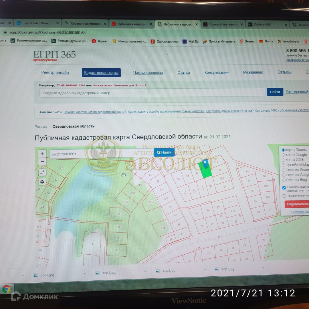The image size is (309, 309).
Task: Click the Настроить карту link
Action: click(x=300, y=212)
